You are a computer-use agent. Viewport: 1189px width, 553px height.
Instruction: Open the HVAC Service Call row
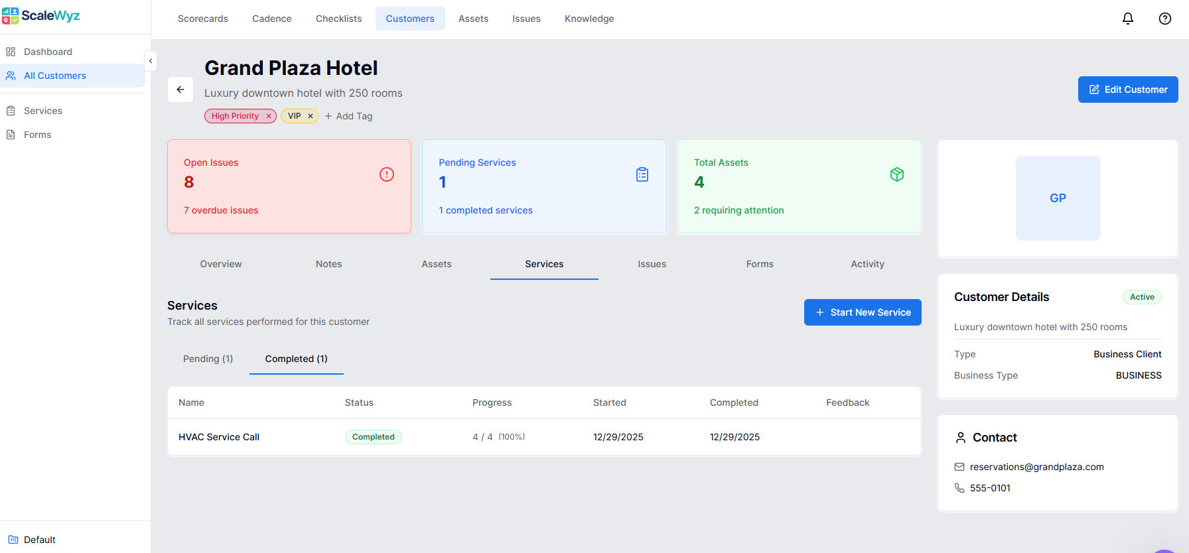[x=544, y=437]
